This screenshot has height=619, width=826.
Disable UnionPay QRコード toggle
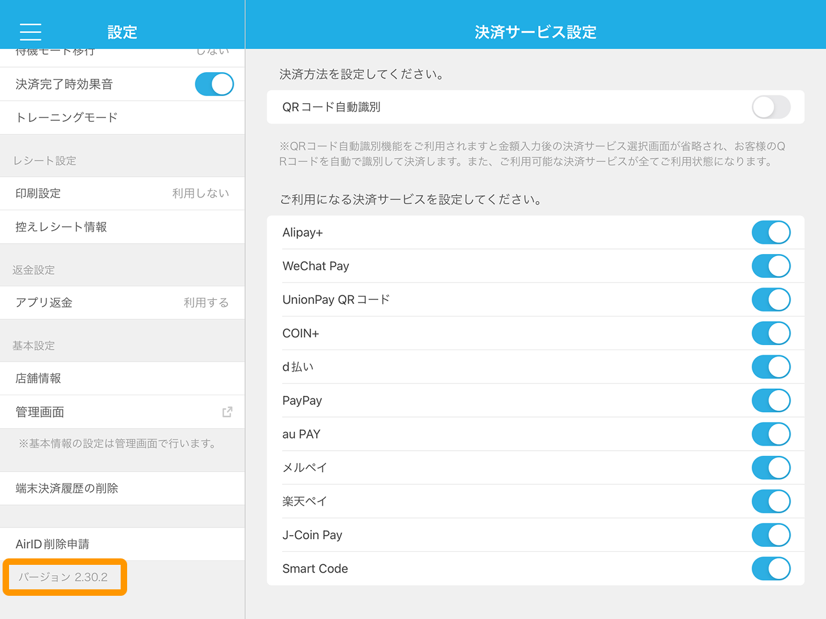coord(771,300)
